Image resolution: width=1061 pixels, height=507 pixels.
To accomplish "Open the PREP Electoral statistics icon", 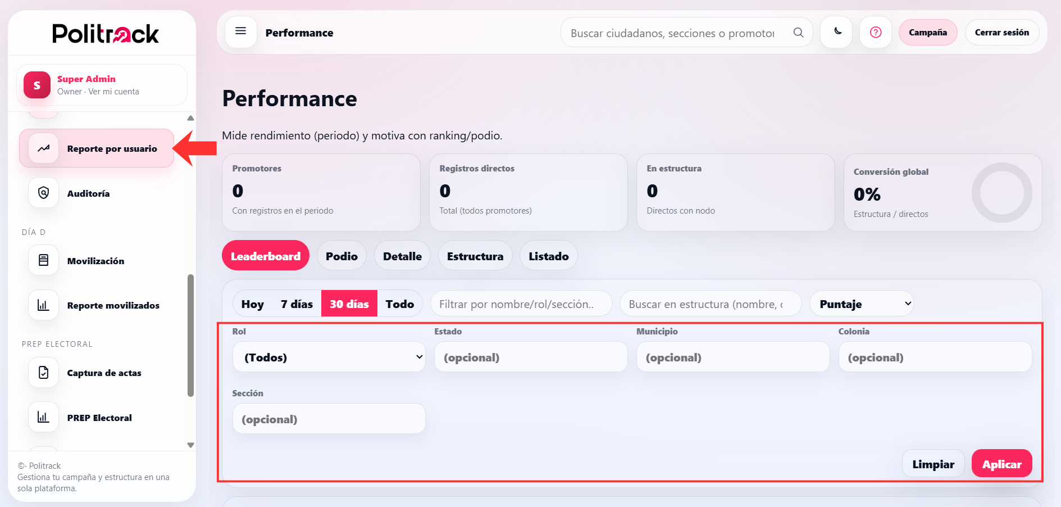I will tap(43, 417).
